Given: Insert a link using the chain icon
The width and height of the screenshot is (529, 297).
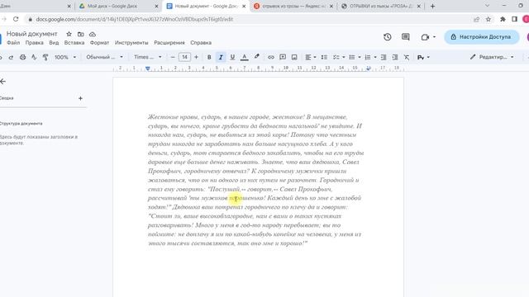Looking at the screenshot, I should (x=270, y=57).
